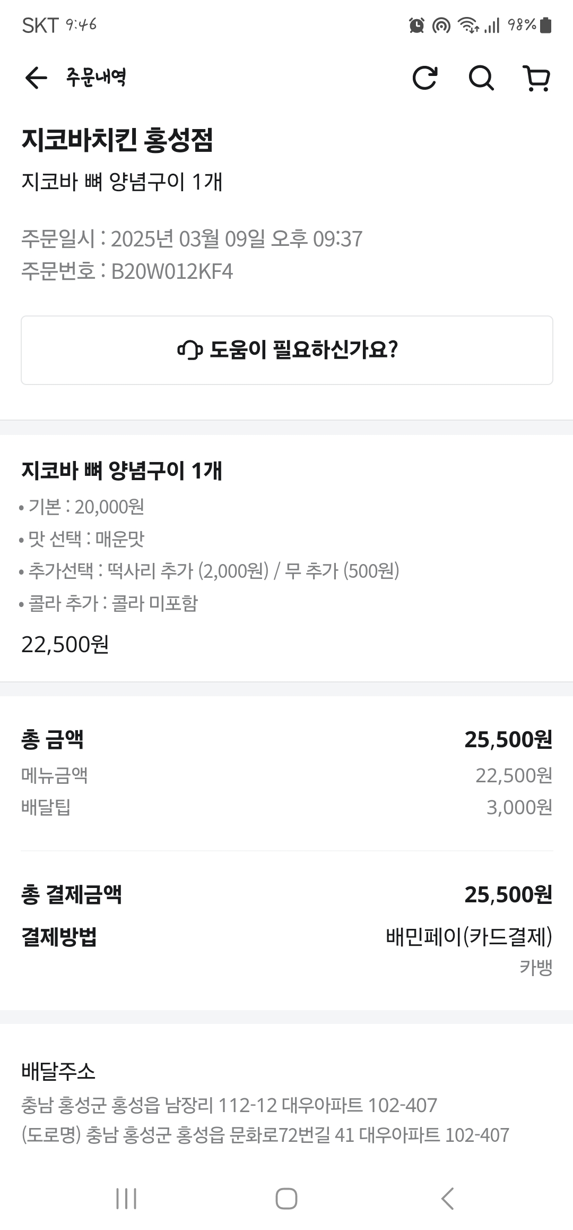573x1230 pixels.
Task: Open the shopping cart
Action: click(x=536, y=78)
